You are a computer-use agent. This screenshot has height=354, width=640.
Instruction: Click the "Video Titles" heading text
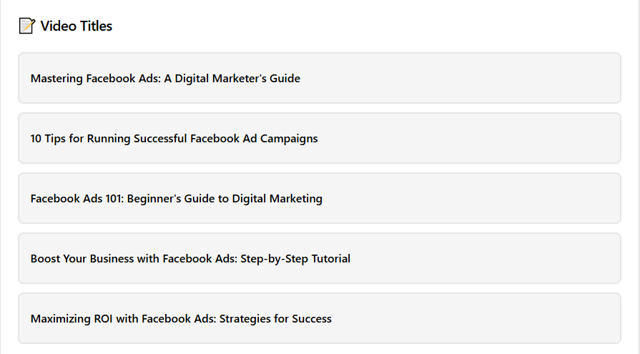tap(76, 26)
